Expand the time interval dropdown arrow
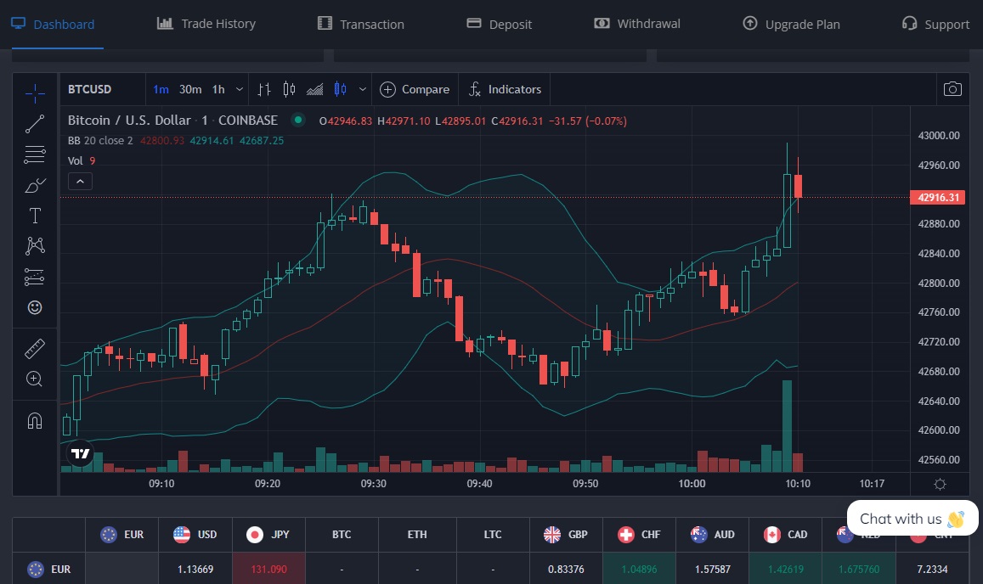Image resolution: width=983 pixels, height=584 pixels. click(x=240, y=89)
